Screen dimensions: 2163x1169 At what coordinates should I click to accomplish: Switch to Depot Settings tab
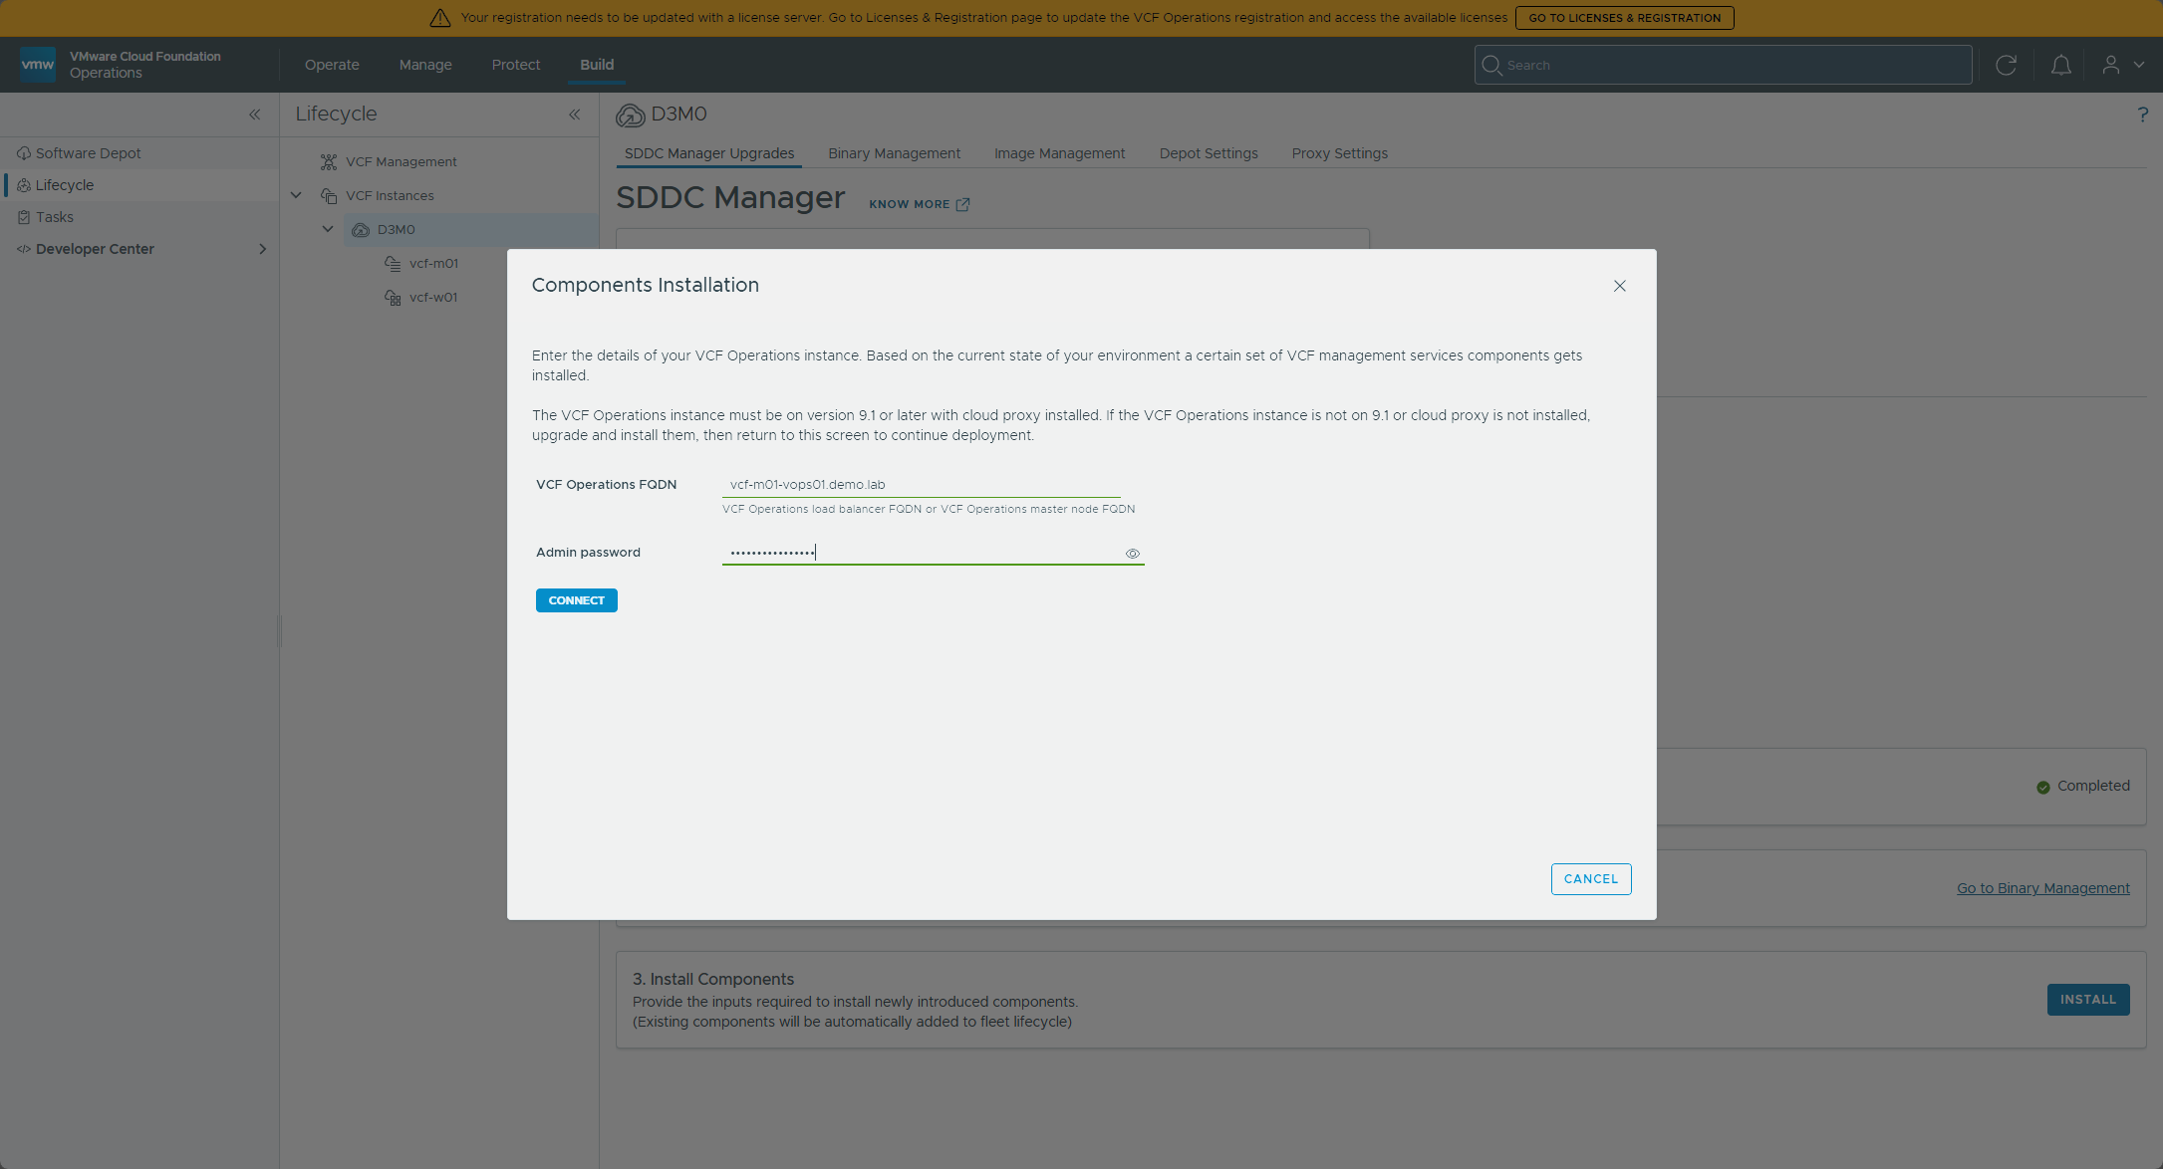pos(1209,153)
